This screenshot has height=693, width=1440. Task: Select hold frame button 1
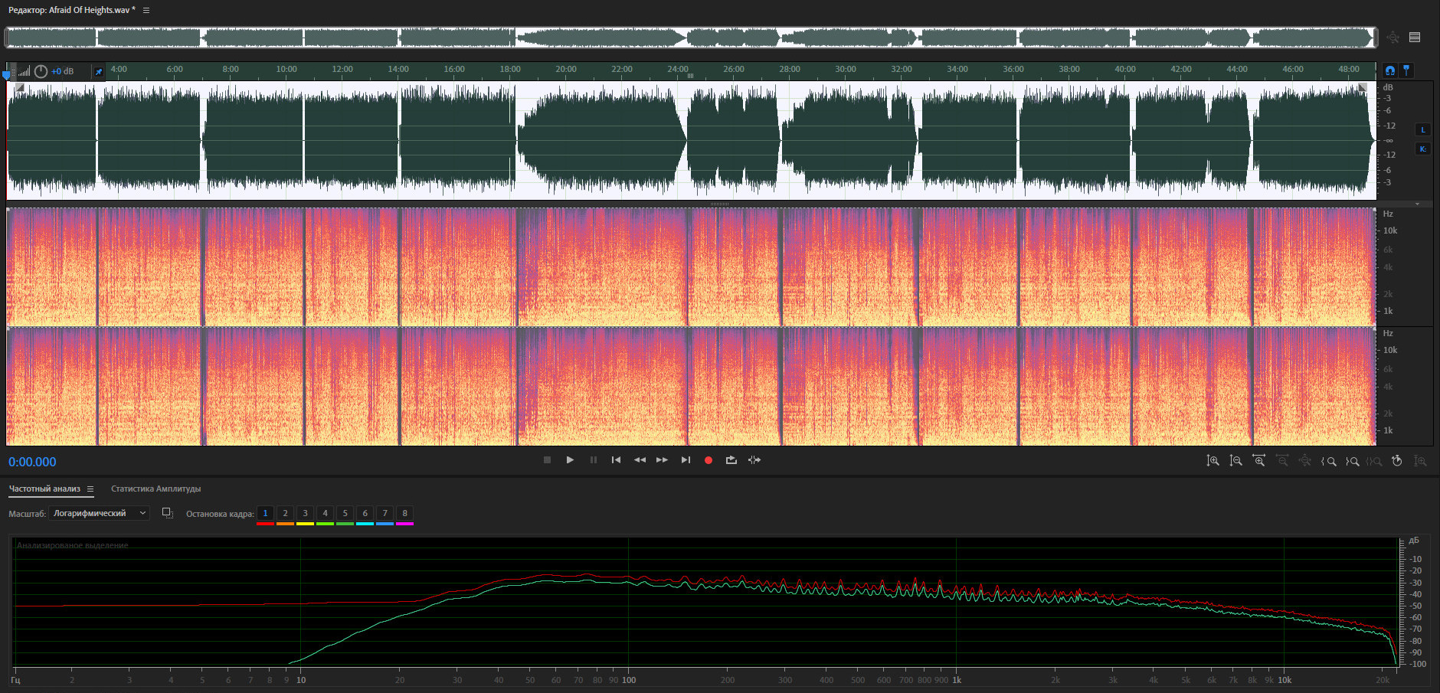pos(265,513)
